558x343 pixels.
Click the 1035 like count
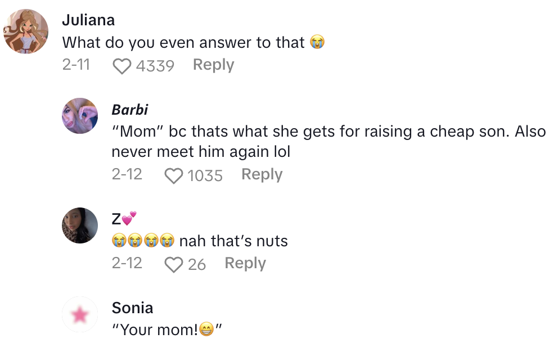(x=205, y=176)
